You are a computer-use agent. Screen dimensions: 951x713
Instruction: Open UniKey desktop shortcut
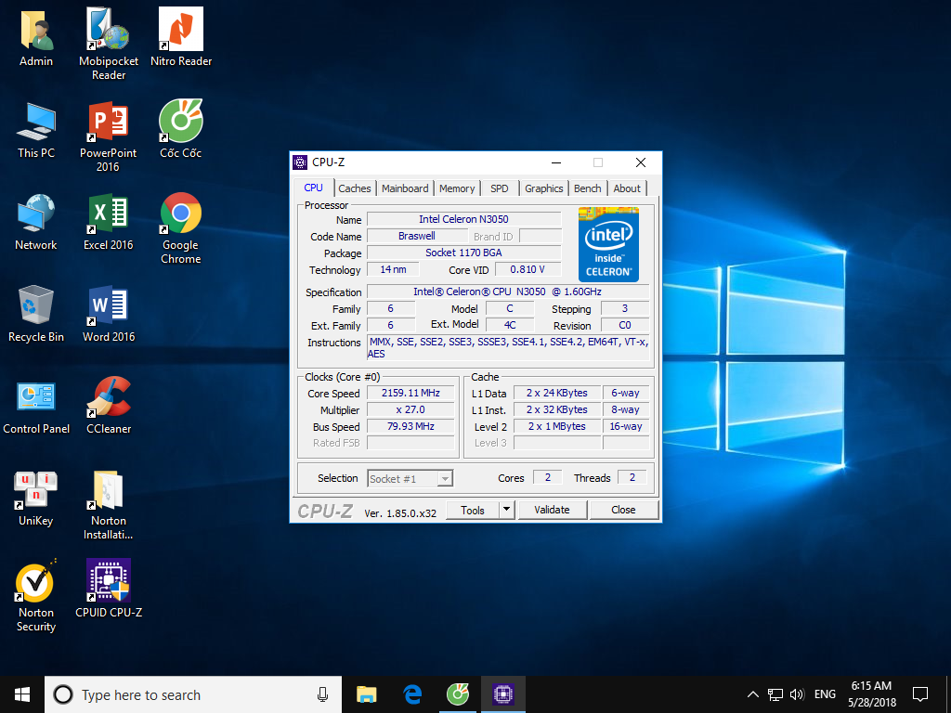[x=36, y=498]
